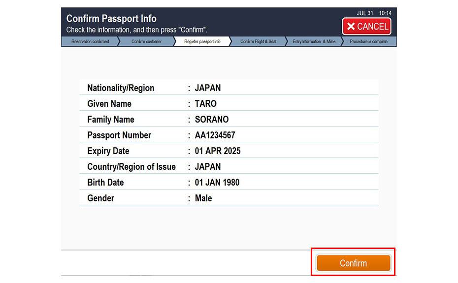Select the Confirm customer step
458x283 pixels.
[146, 42]
